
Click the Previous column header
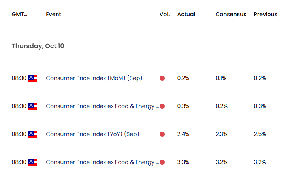(266, 15)
